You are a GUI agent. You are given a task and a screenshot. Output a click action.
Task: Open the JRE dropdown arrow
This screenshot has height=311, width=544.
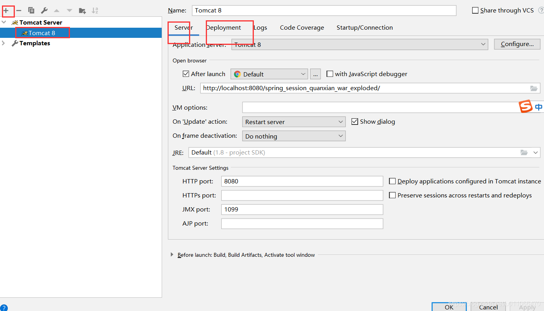pyautogui.click(x=535, y=153)
